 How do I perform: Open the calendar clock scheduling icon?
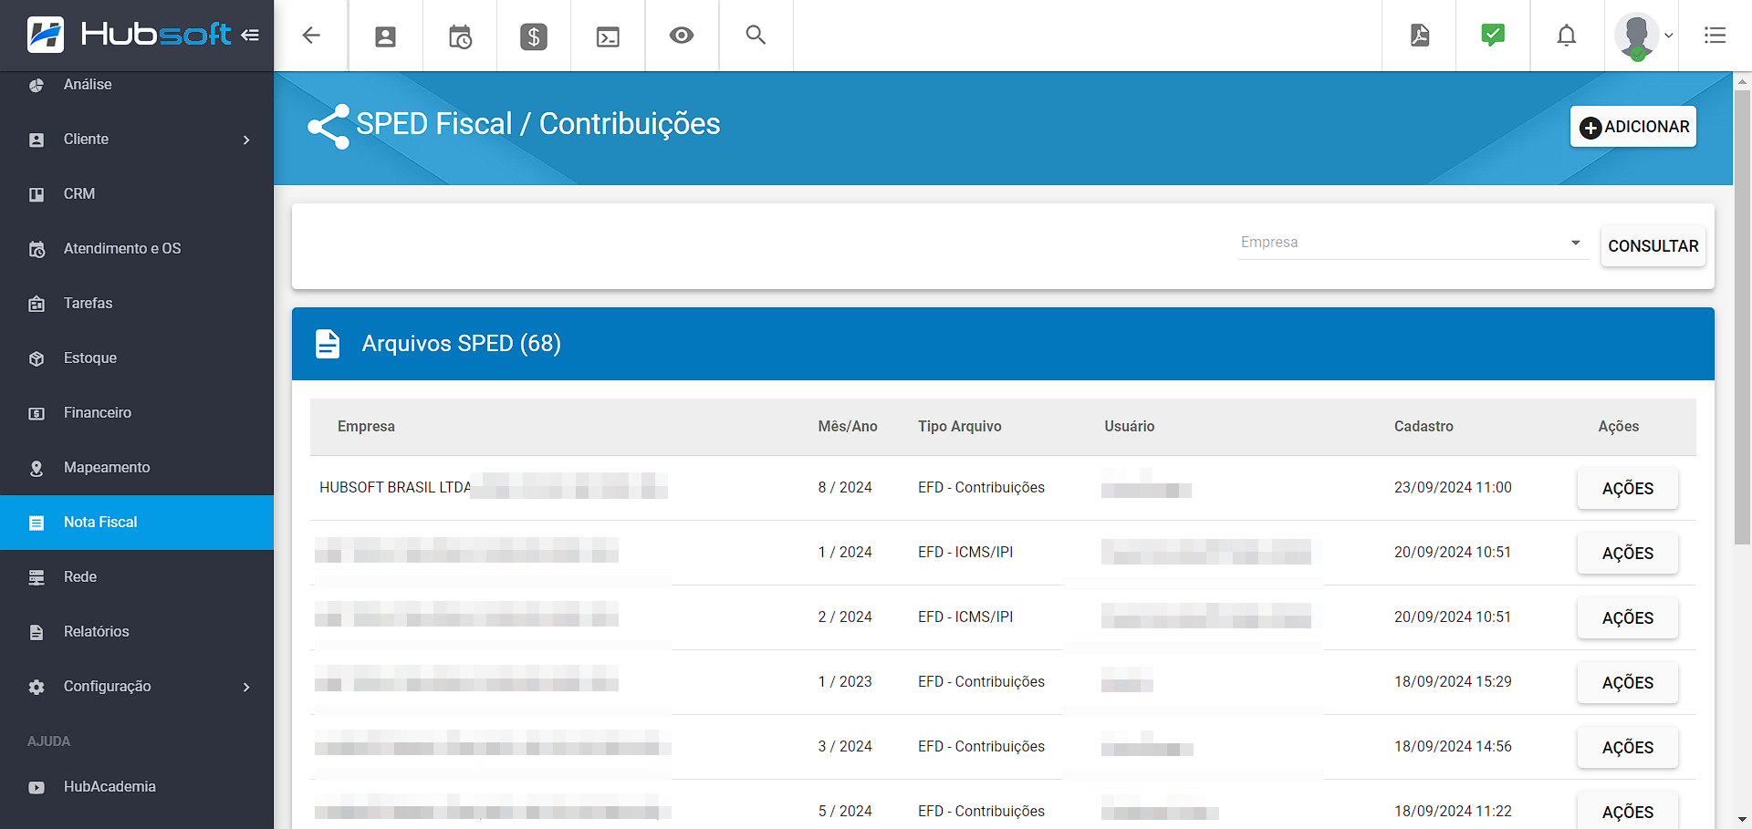pos(460,36)
